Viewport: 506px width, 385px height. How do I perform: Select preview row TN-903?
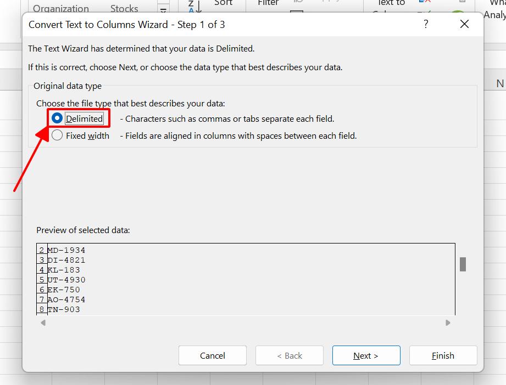click(64, 309)
